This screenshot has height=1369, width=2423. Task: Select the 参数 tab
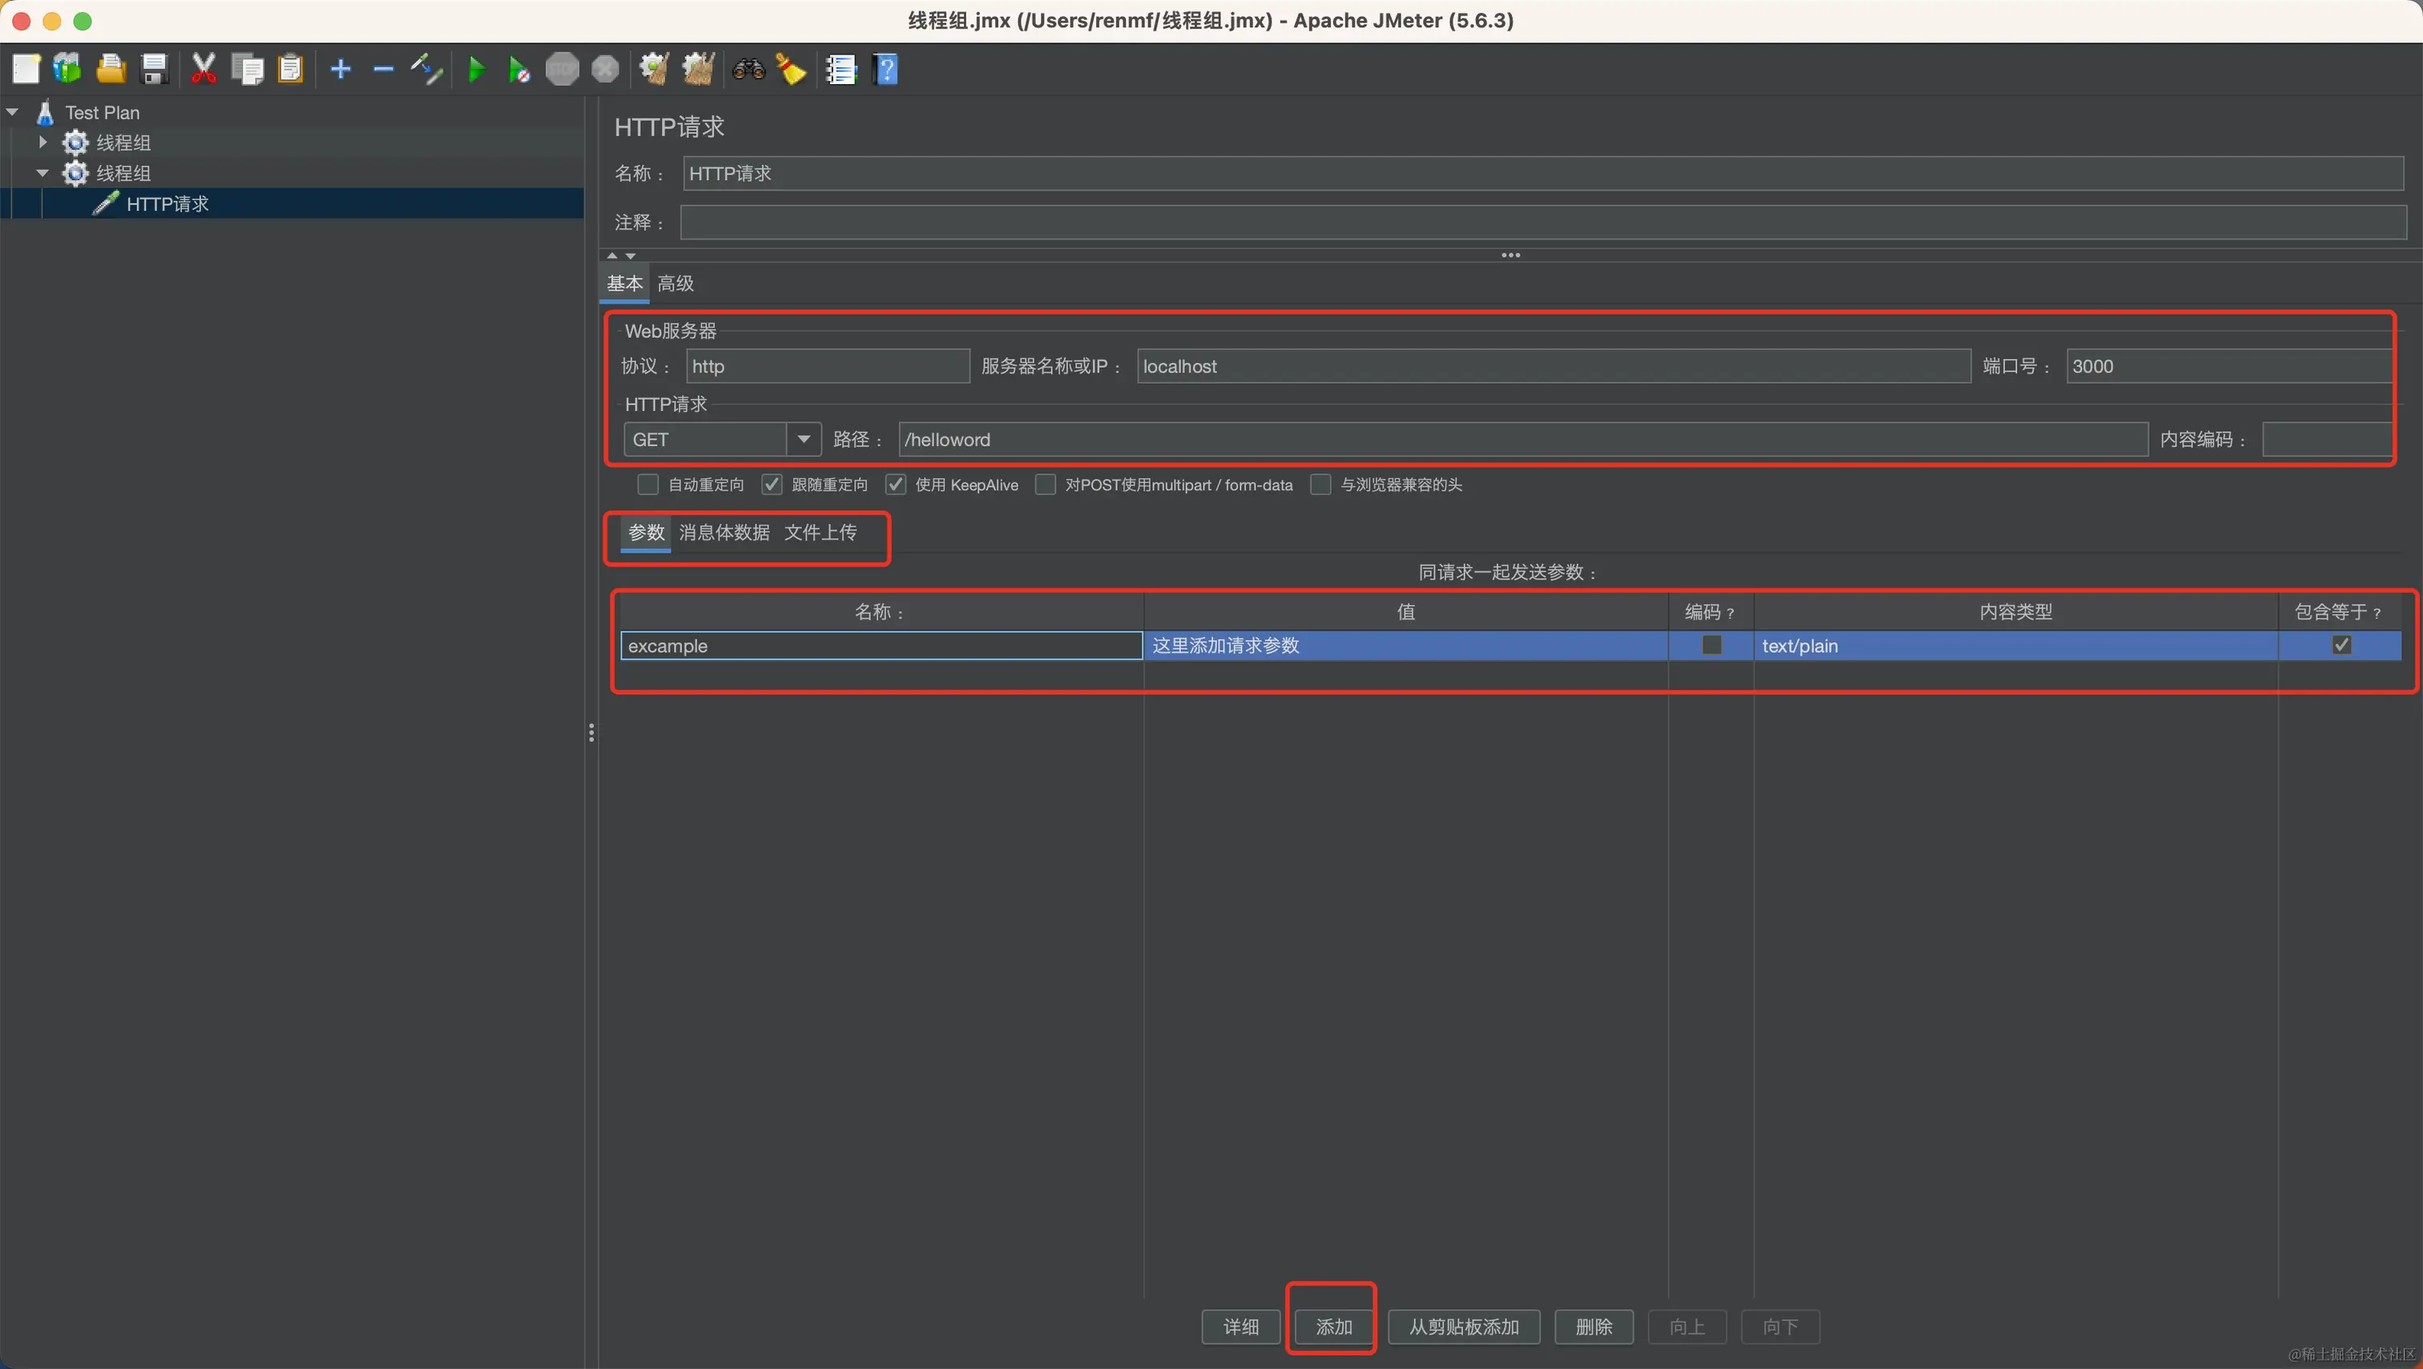tap(646, 532)
